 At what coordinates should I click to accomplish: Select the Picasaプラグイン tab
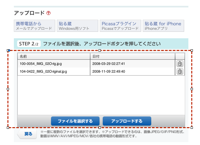(x=120, y=26)
